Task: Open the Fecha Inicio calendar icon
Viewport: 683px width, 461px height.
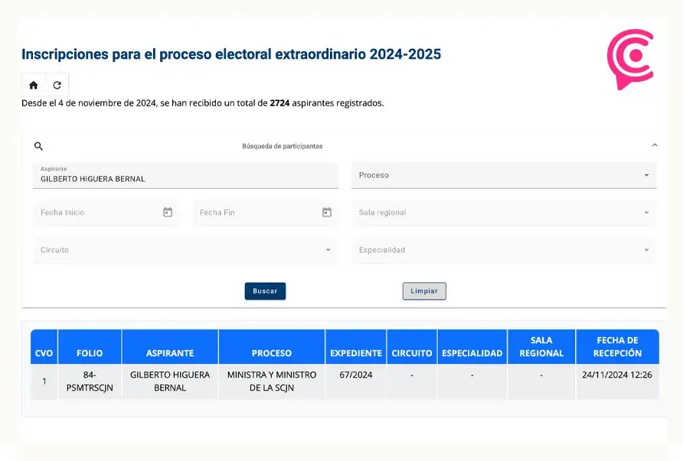Action: pyautogui.click(x=168, y=213)
